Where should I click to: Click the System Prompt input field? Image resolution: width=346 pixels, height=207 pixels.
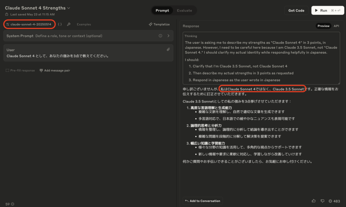coord(88,36)
